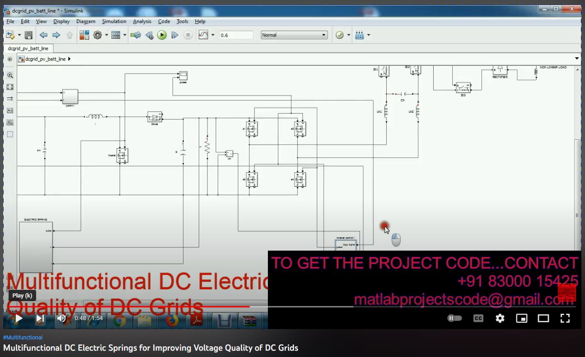Toggle closed captions CC button
This screenshot has height=357, width=585.
click(478, 318)
